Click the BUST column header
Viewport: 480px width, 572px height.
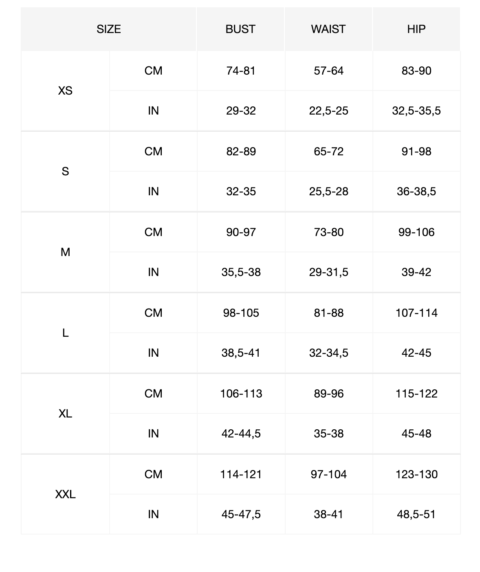[240, 29]
